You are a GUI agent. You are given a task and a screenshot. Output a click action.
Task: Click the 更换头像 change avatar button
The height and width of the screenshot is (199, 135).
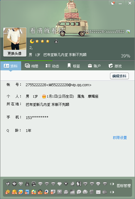(15, 53)
